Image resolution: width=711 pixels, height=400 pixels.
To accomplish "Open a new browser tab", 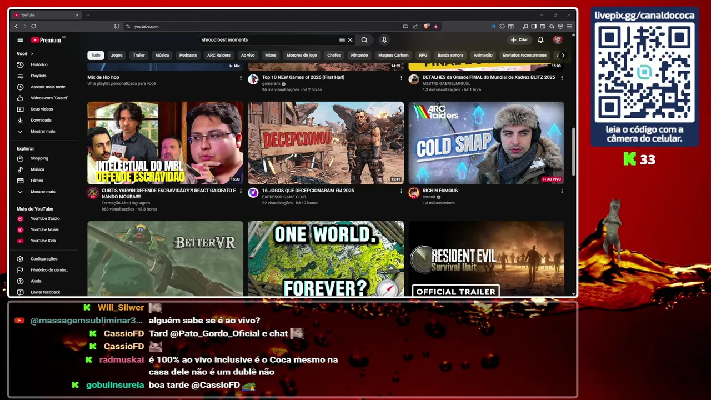I will pos(88,15).
